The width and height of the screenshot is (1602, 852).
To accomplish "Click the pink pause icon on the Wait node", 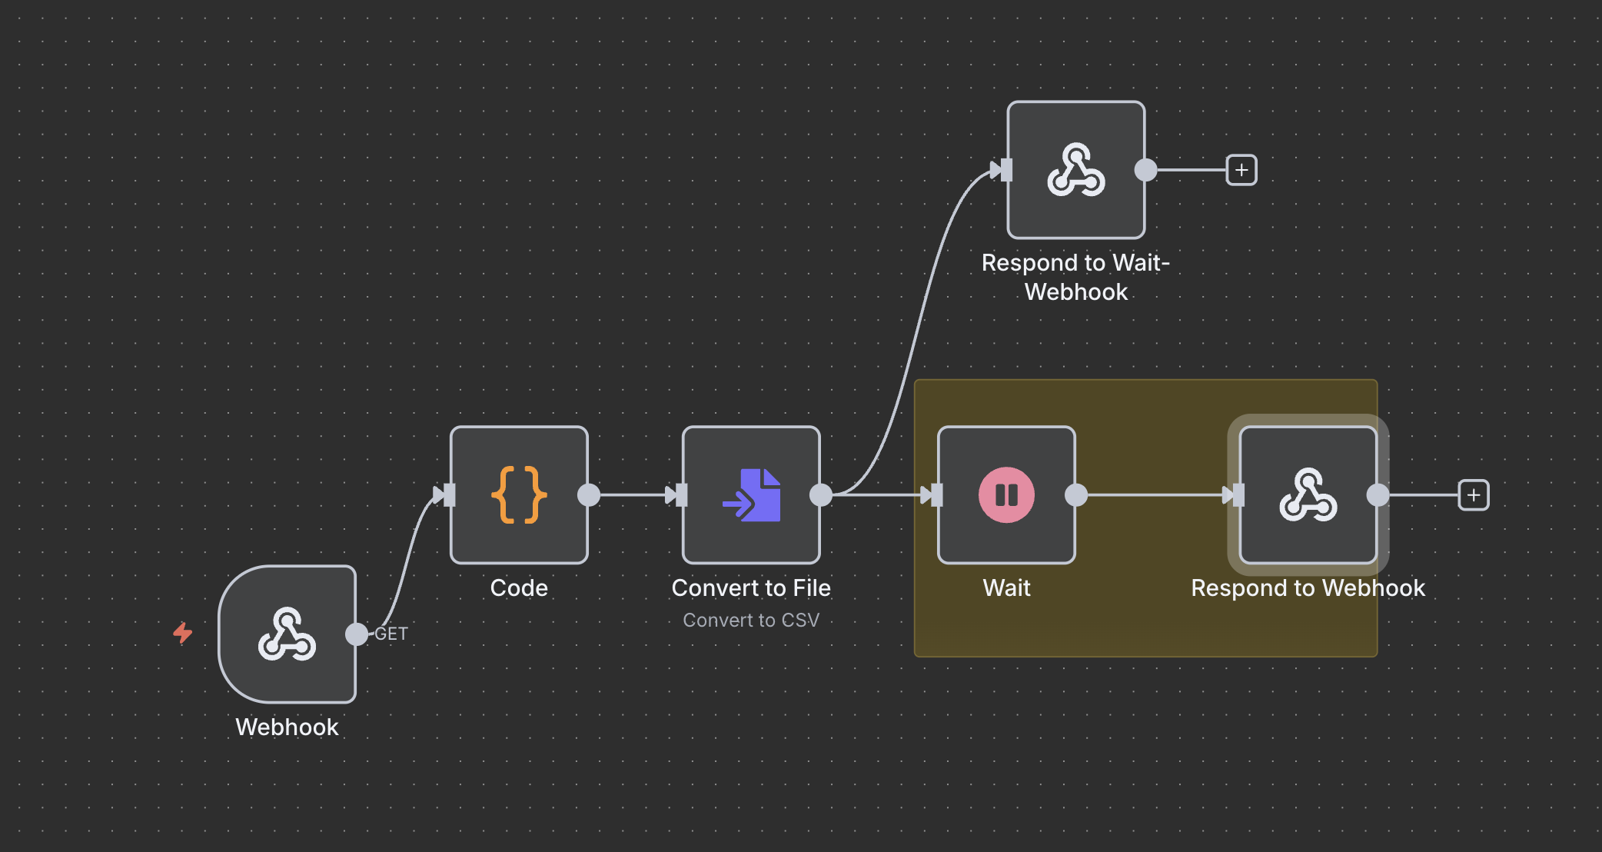I will coord(1005,495).
